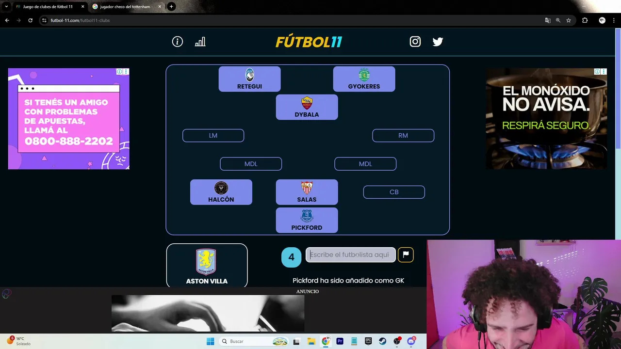Click the Retegui player card
Viewport: 621px width, 349px height.
[x=249, y=79]
